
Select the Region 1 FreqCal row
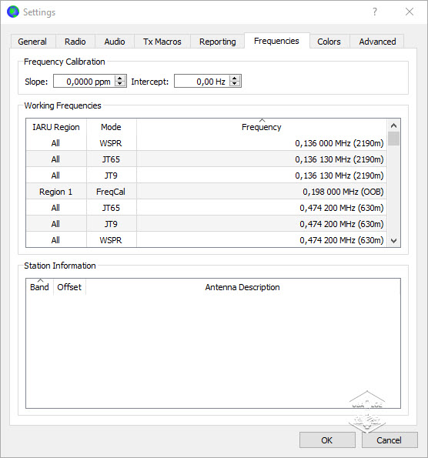click(206, 192)
